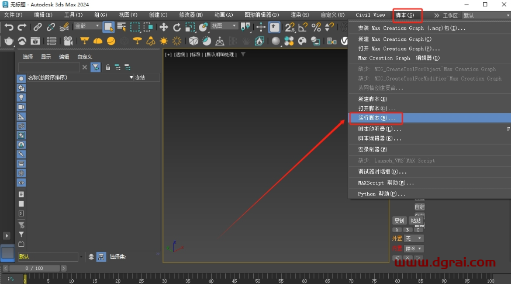The image size is (511, 284).
Task: Open Select by Name icon
Action: point(122,27)
